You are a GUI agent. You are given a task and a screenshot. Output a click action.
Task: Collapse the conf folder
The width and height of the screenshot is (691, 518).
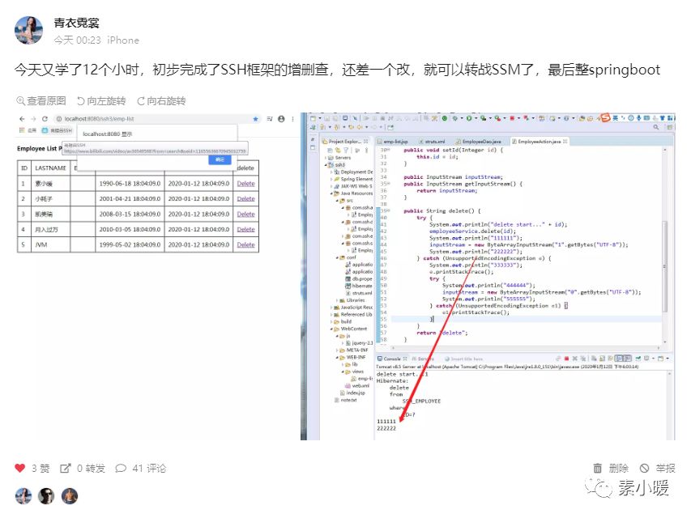coord(338,257)
